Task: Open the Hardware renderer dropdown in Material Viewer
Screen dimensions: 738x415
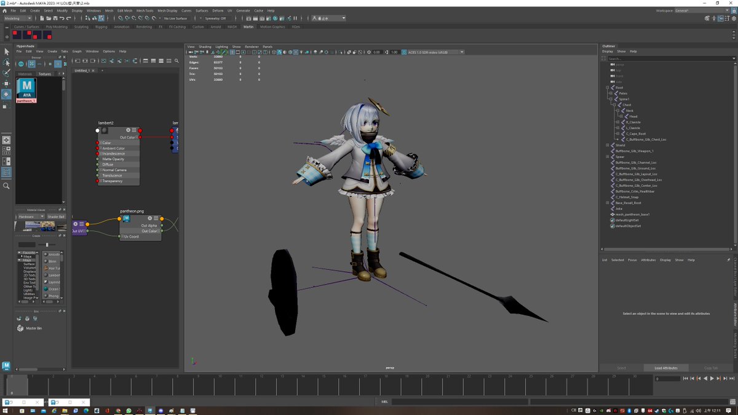Action: [31, 216]
